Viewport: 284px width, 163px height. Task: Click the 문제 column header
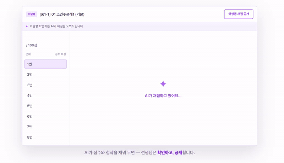(x=28, y=54)
